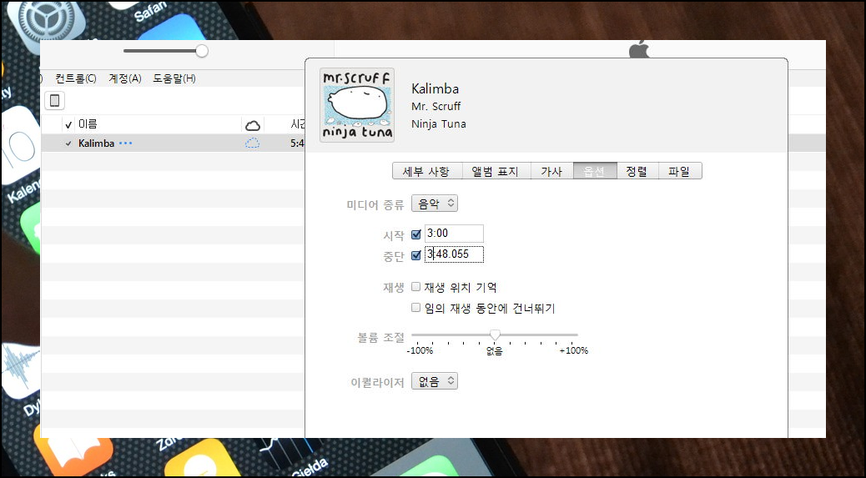The width and height of the screenshot is (866, 478).
Task: Click the Mr. Scruff Ninja Tuna album artwork
Action: 357,105
